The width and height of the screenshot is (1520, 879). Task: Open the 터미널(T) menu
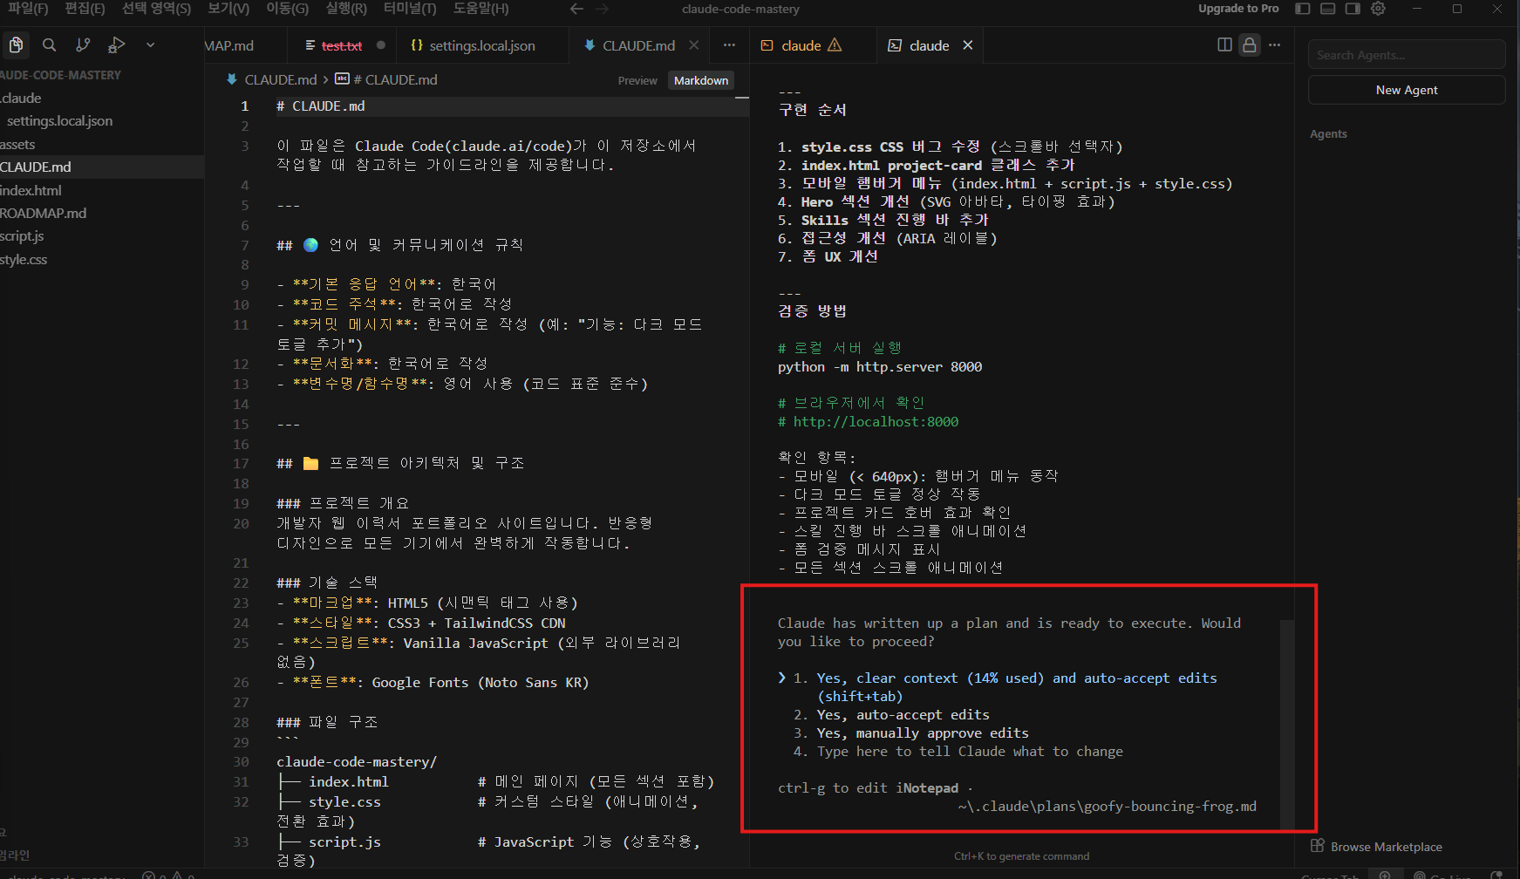(x=410, y=9)
